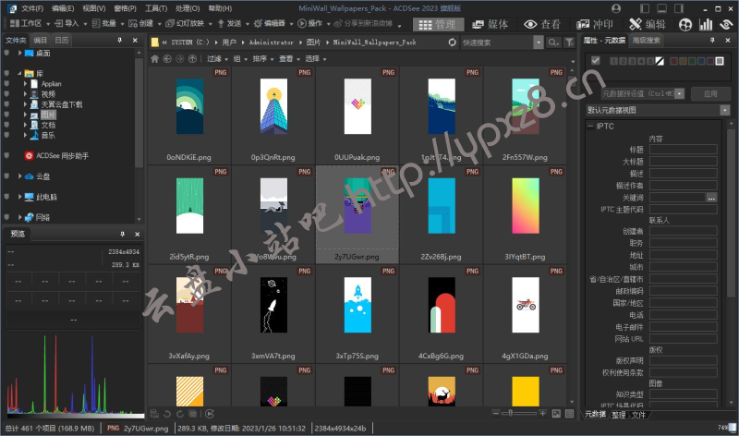The height and width of the screenshot is (436, 739).
Task: Open the Edit mode (编辑)
Action: (648, 25)
